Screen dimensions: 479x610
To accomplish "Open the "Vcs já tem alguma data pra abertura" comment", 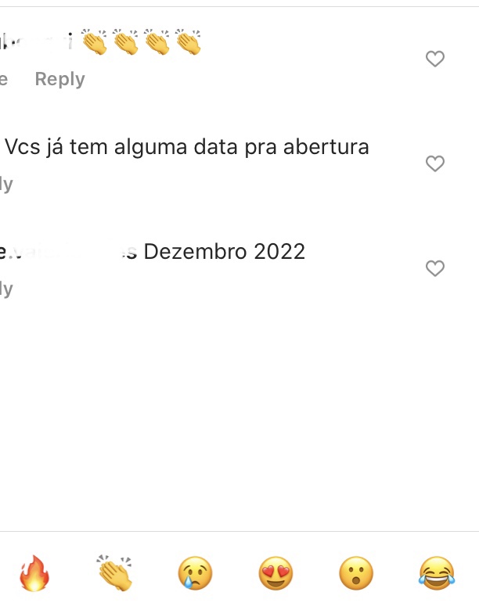I will [x=187, y=147].
